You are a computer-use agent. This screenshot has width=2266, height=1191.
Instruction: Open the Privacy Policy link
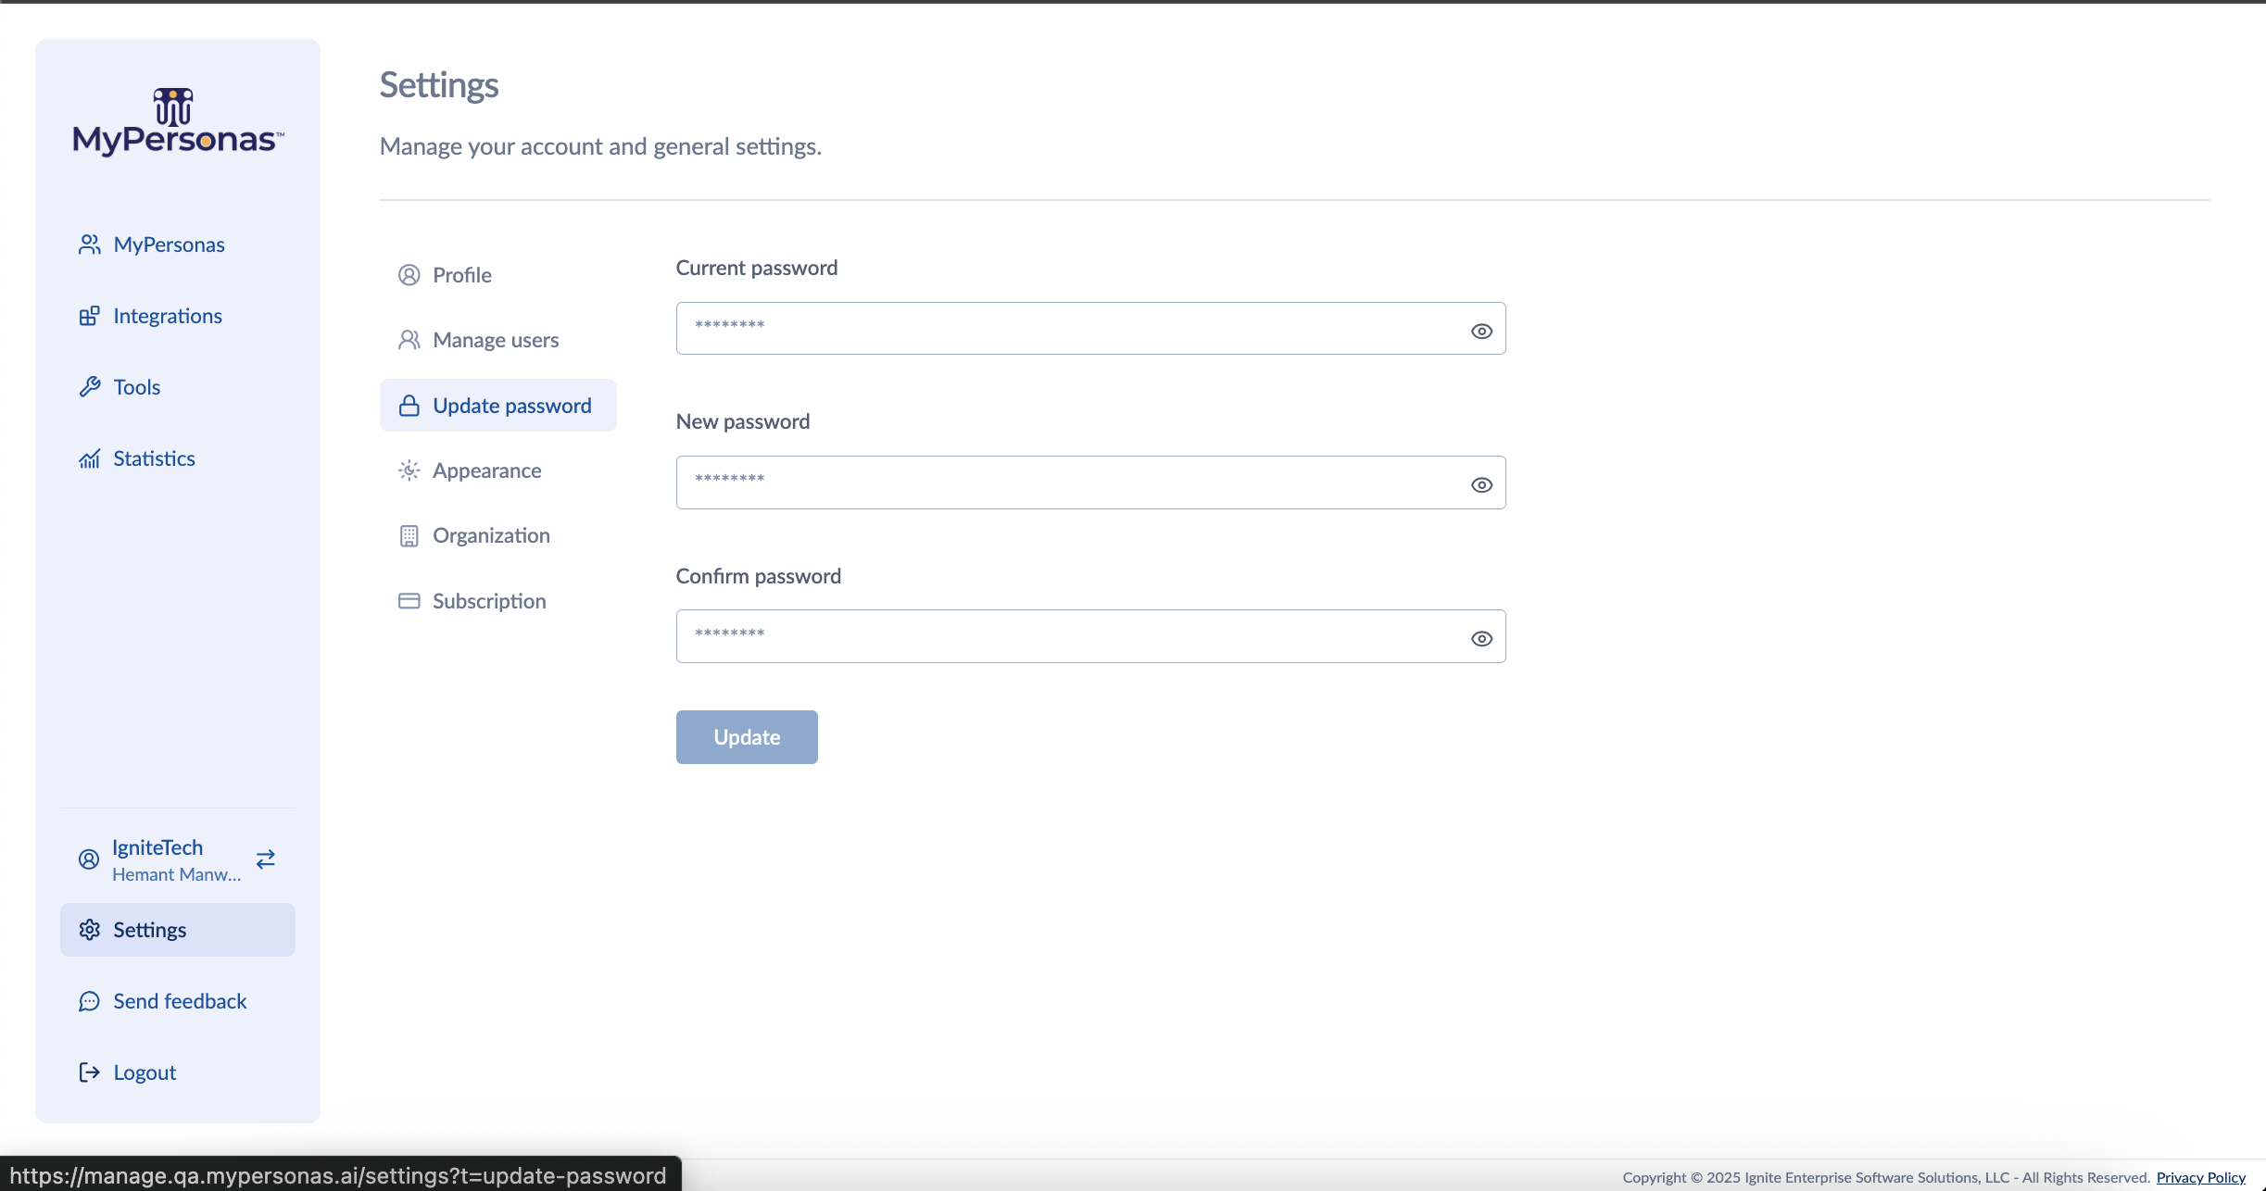pyautogui.click(x=2200, y=1178)
